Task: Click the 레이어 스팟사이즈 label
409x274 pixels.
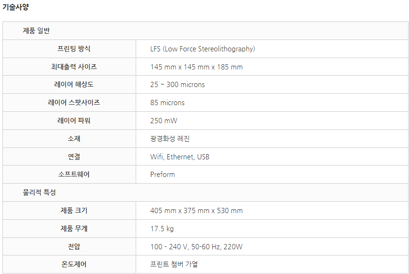Action: [74, 102]
